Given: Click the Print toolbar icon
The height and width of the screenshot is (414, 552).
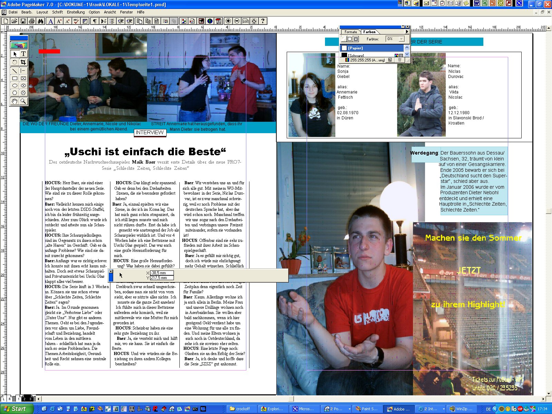Looking at the screenshot, I should point(32,21).
